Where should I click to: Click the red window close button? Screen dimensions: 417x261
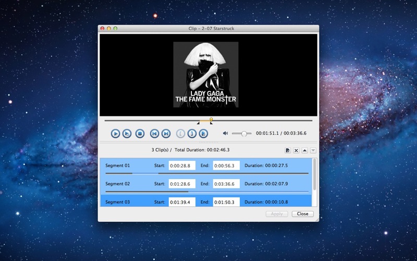102,28
